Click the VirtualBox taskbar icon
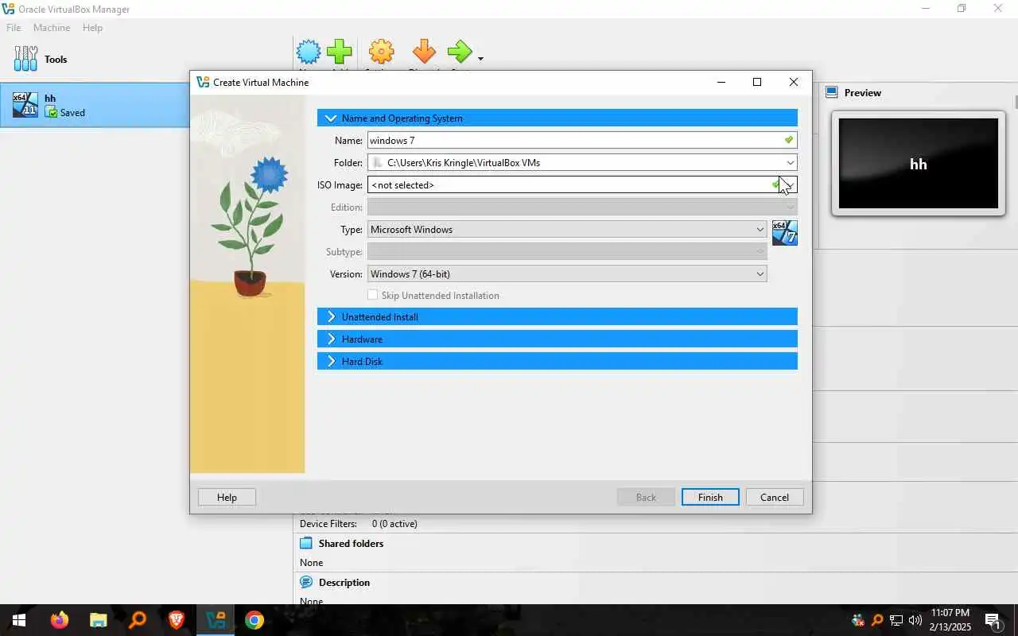This screenshot has width=1018, height=636. pos(215,620)
